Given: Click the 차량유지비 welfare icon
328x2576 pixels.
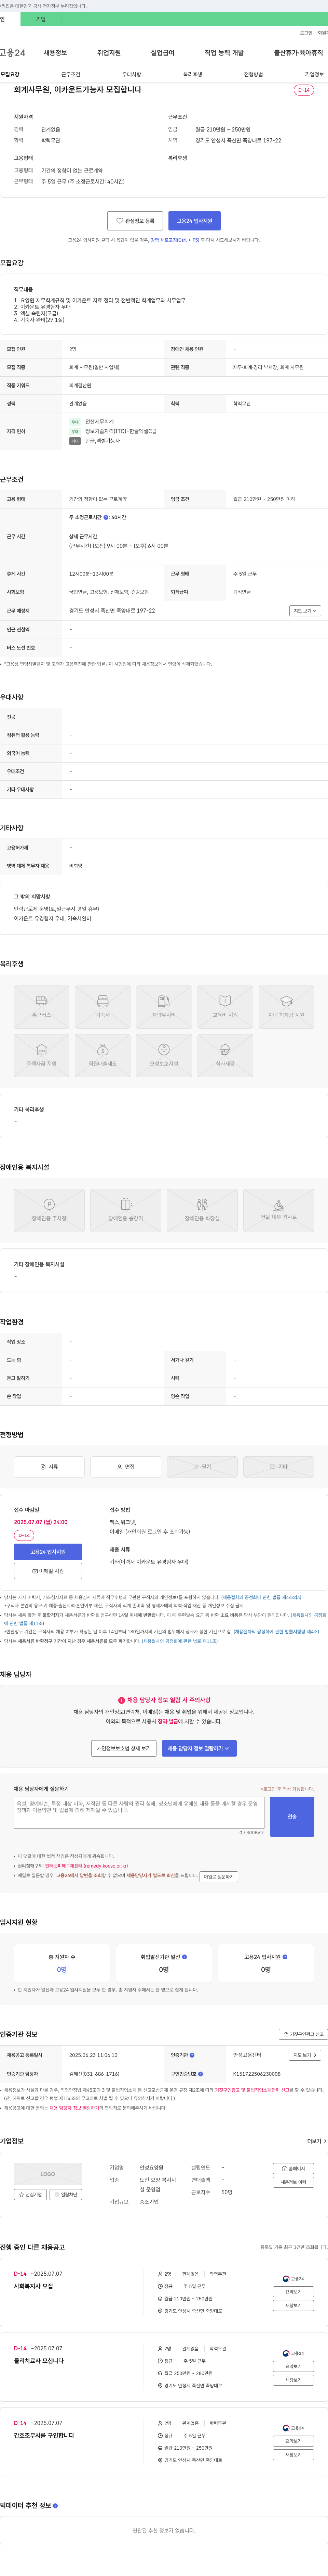Looking at the screenshot, I should (164, 1007).
